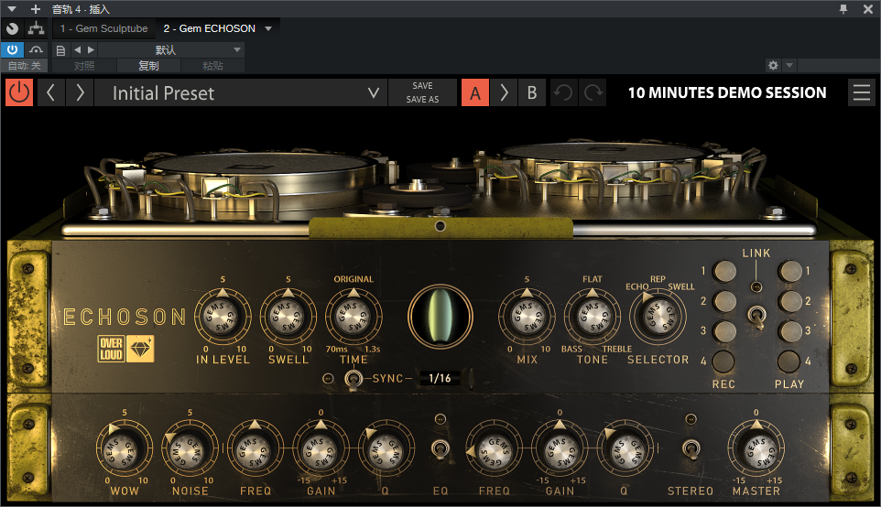The image size is (881, 507).
Task: Click the WOW knob
Action: pos(125,449)
